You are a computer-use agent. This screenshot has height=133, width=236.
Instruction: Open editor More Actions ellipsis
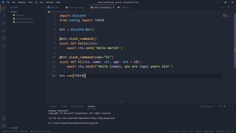[233, 7]
